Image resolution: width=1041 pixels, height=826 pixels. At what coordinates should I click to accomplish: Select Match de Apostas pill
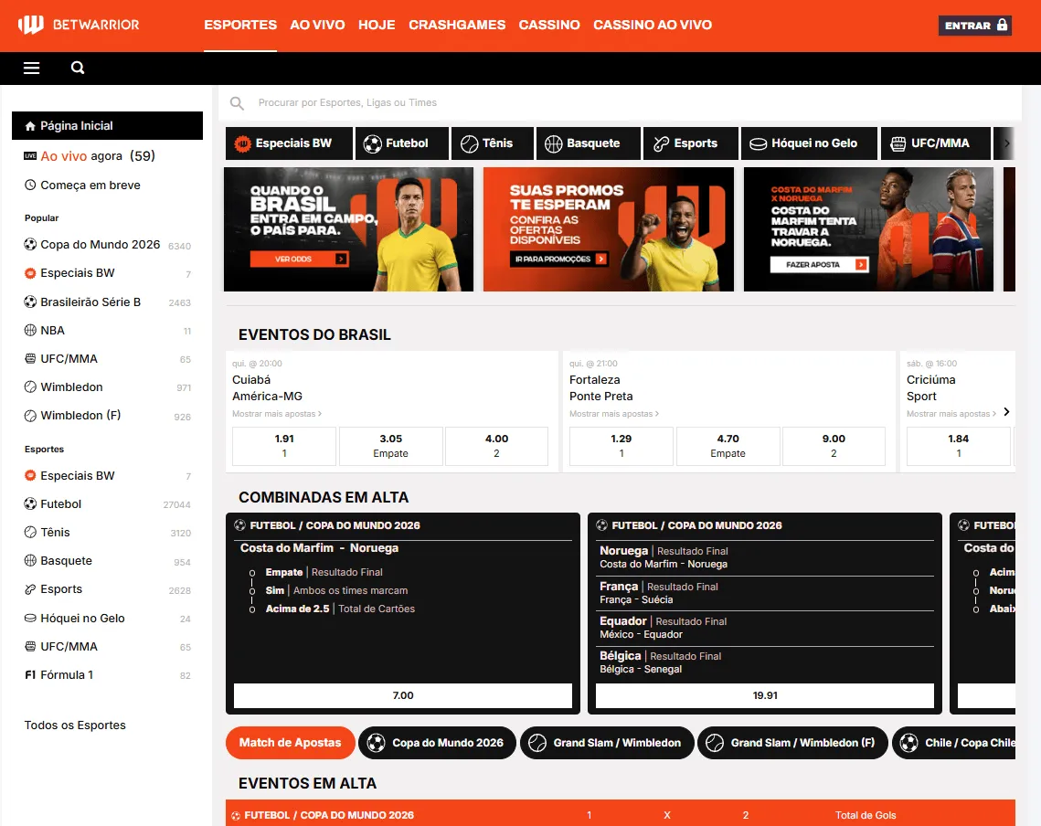[290, 743]
